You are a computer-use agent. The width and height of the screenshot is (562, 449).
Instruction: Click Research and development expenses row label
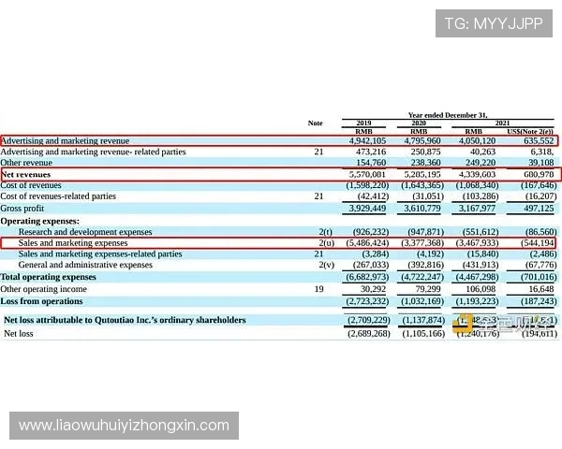(x=85, y=231)
